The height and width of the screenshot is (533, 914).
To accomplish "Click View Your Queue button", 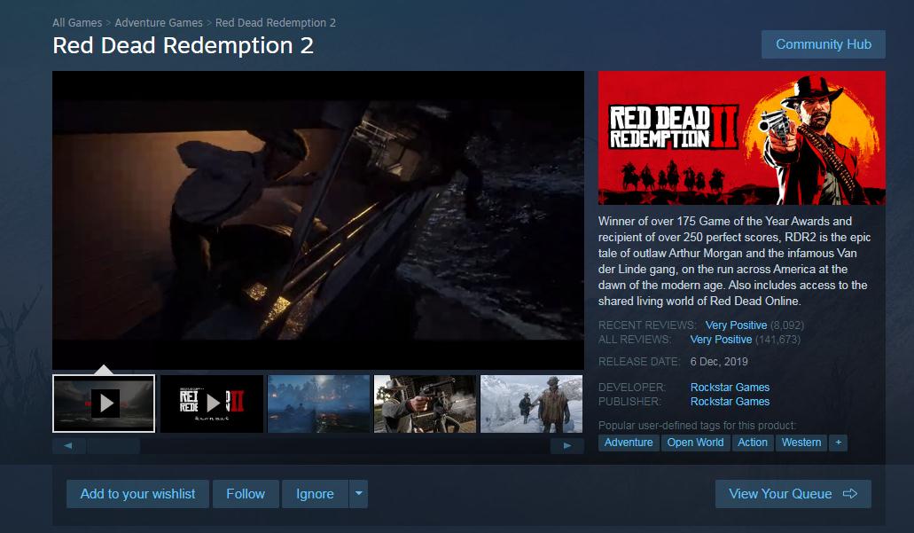I will pos(793,494).
